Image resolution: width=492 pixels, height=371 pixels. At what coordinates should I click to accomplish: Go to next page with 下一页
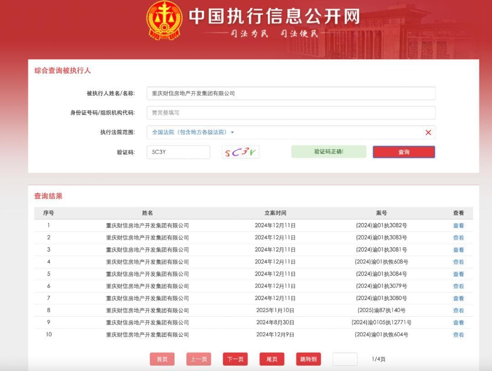click(x=236, y=359)
